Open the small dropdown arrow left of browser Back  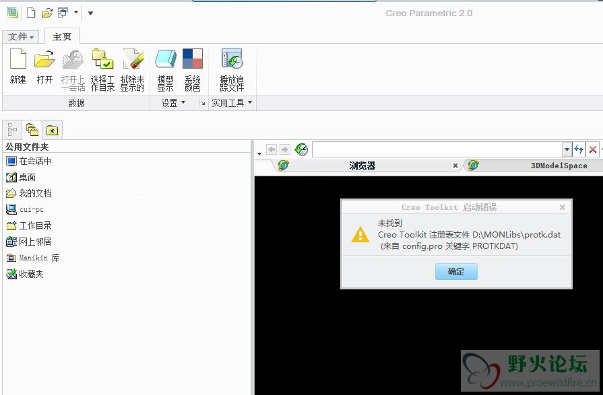259,153
